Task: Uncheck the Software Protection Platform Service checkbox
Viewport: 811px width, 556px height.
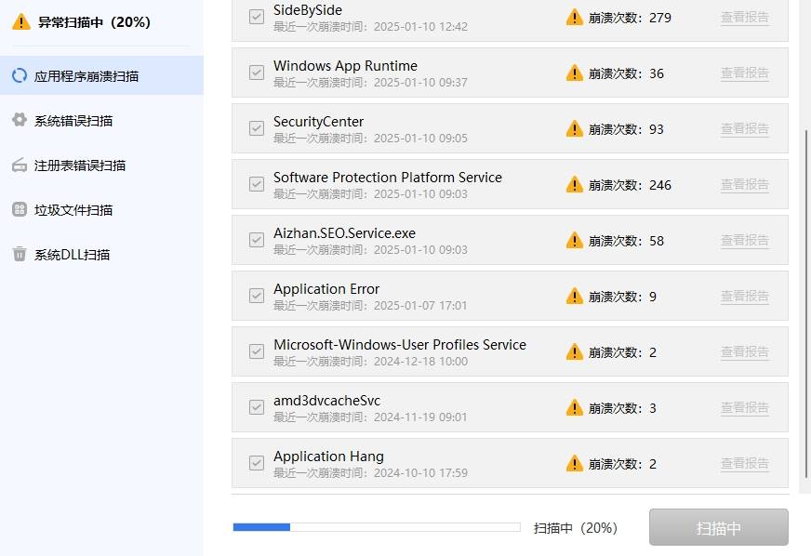Action: pyautogui.click(x=257, y=184)
